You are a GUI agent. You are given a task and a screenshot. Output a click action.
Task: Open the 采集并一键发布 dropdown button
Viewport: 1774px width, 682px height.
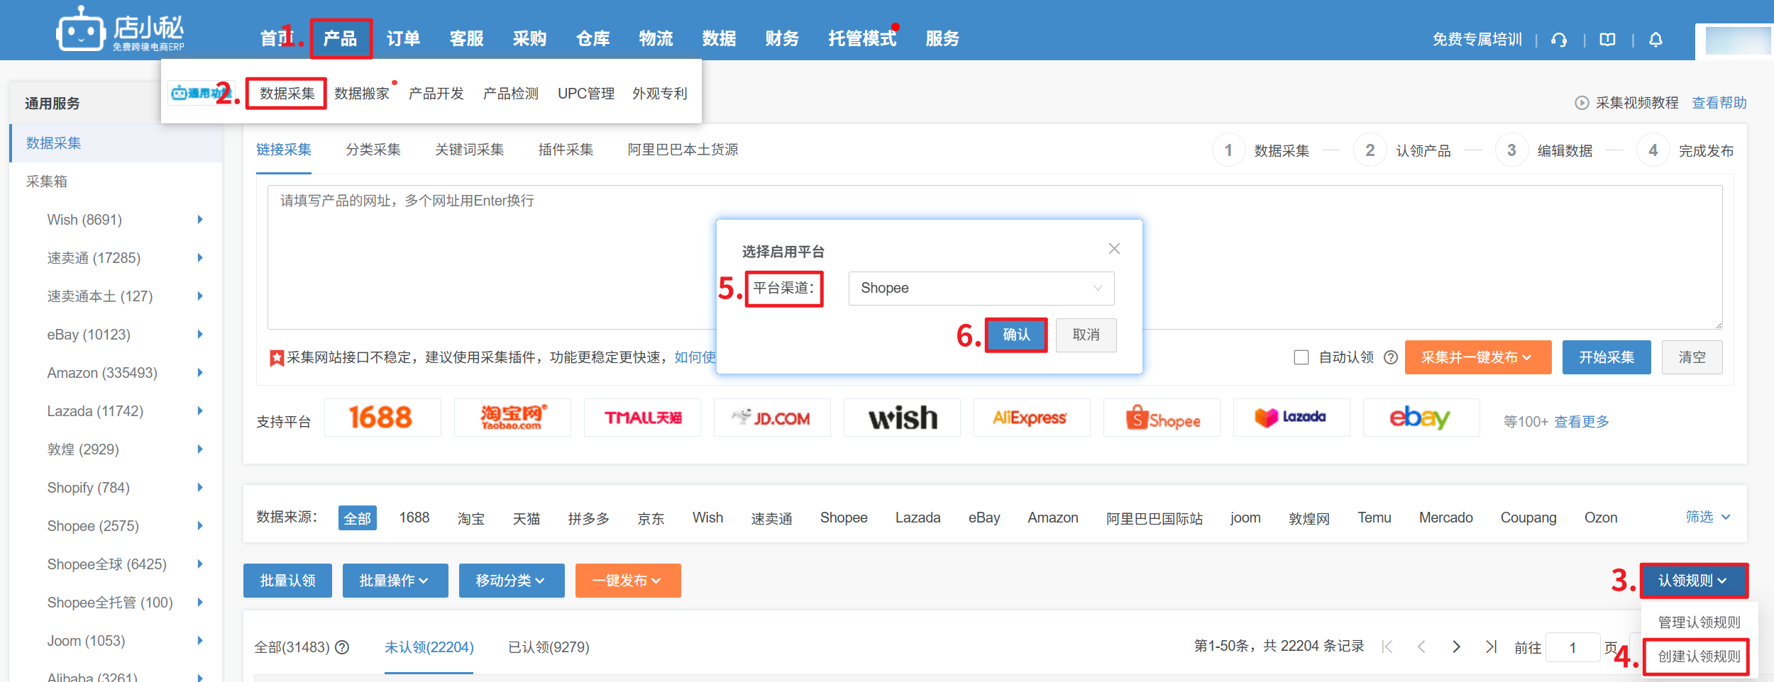pyautogui.click(x=1478, y=357)
